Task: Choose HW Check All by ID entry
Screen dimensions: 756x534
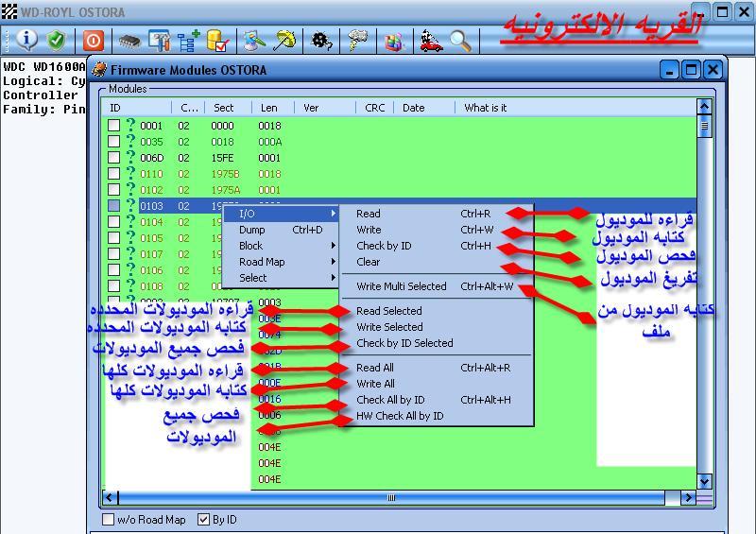Action: [437, 416]
